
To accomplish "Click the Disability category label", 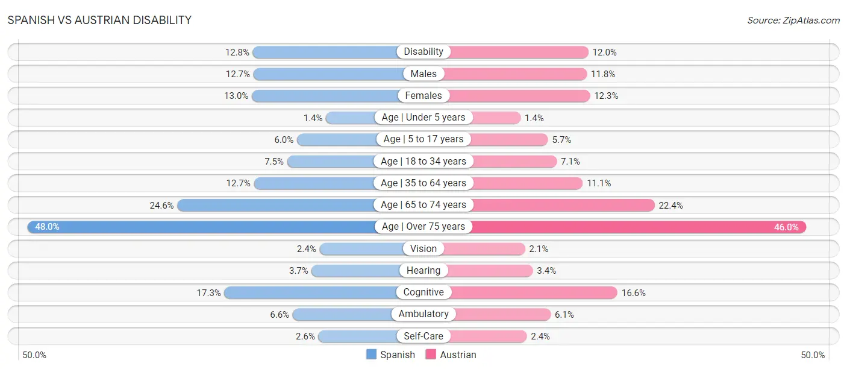I will (423, 52).
